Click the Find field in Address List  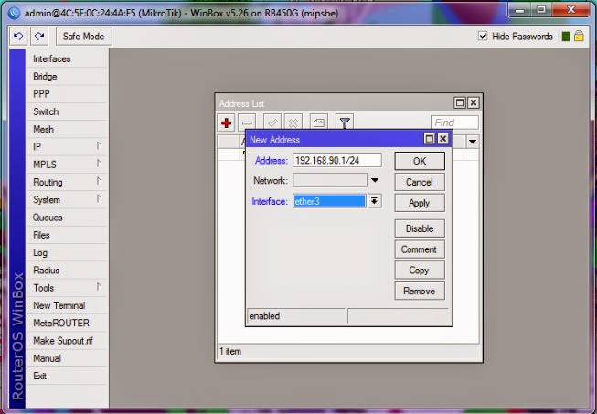pyautogui.click(x=454, y=122)
